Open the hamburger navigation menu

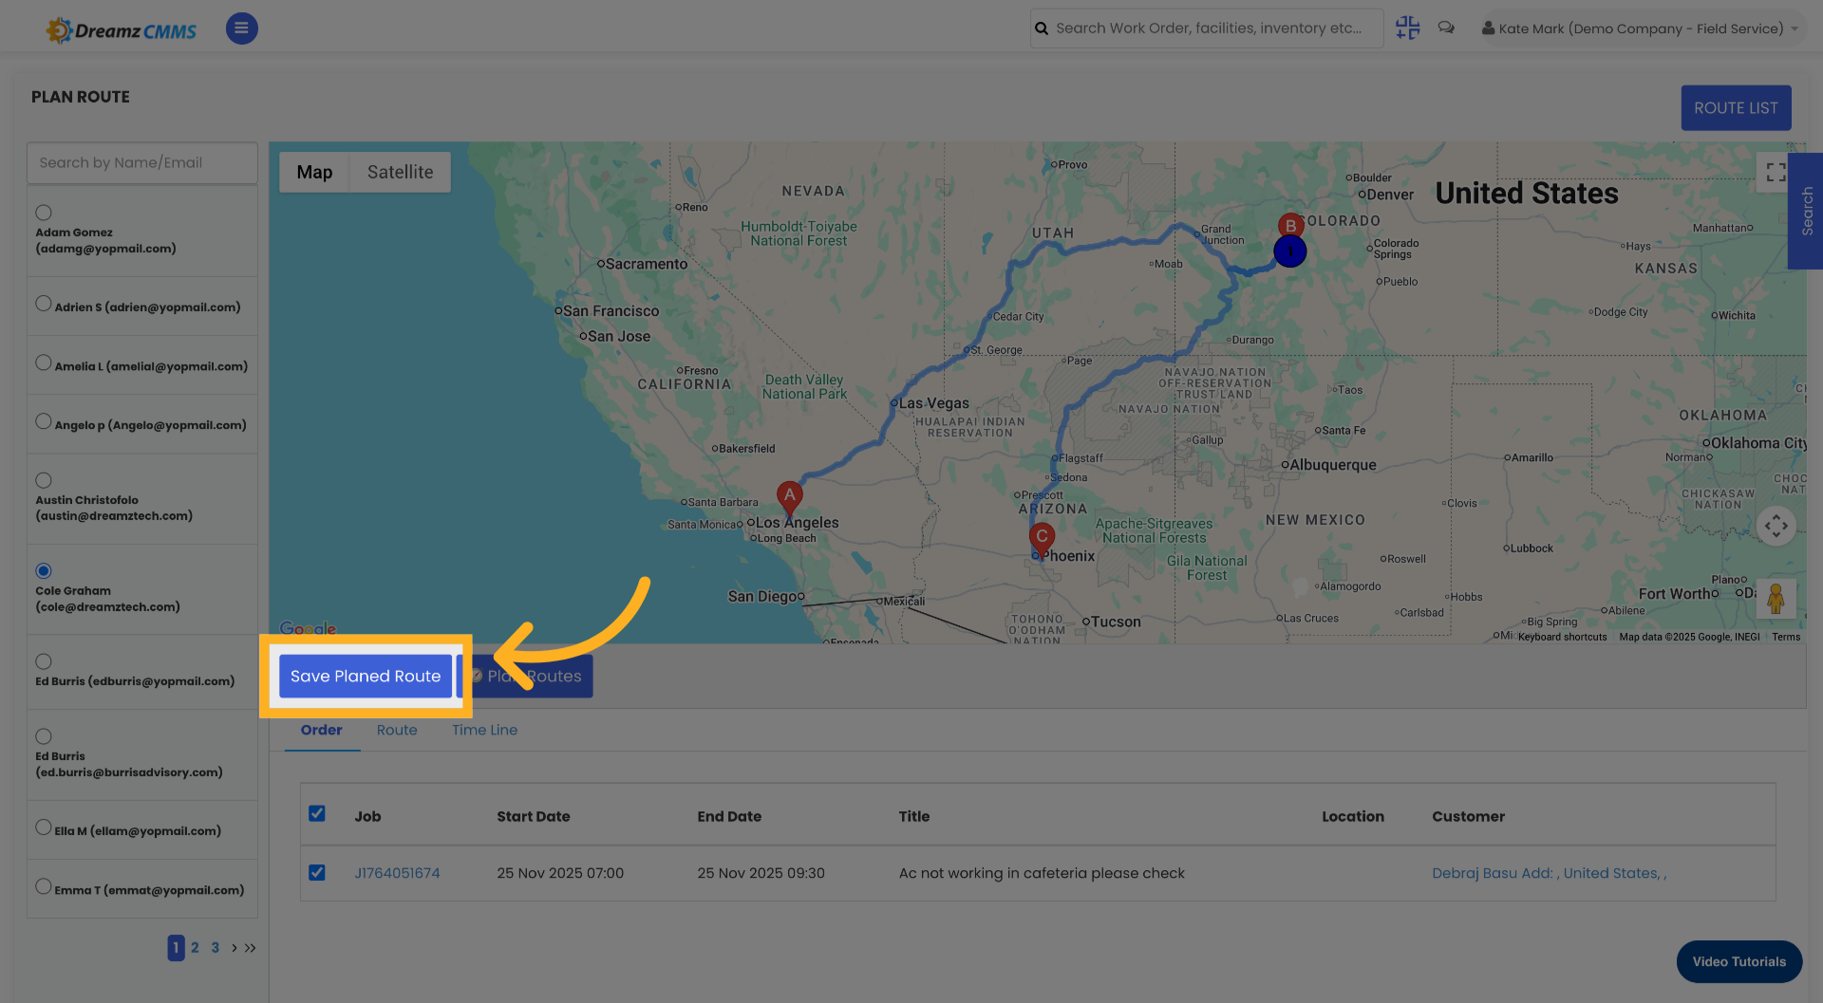pyautogui.click(x=241, y=28)
